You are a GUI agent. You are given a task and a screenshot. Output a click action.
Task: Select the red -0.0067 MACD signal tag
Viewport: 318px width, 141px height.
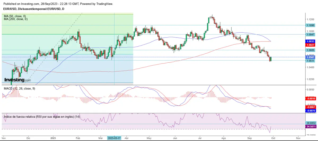[310, 107]
